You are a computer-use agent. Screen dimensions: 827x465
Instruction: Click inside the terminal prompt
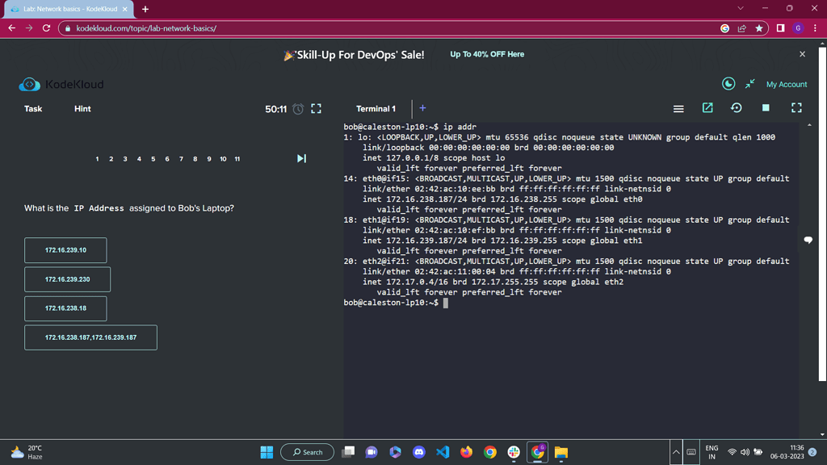click(x=446, y=303)
